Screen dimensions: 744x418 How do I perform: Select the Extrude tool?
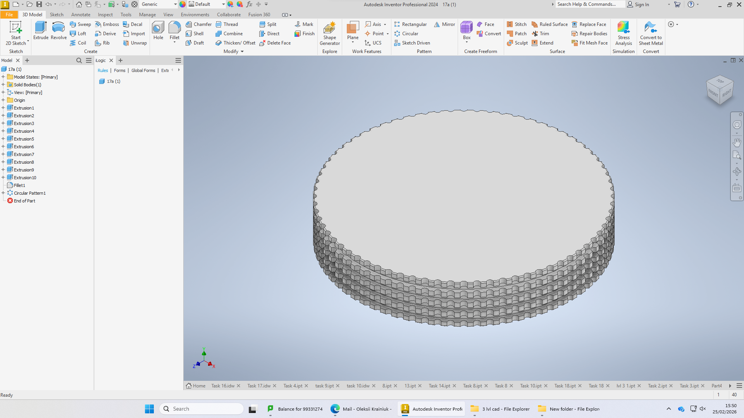tap(41, 31)
